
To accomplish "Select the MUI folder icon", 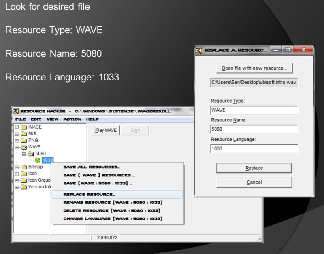I will (x=24, y=133).
